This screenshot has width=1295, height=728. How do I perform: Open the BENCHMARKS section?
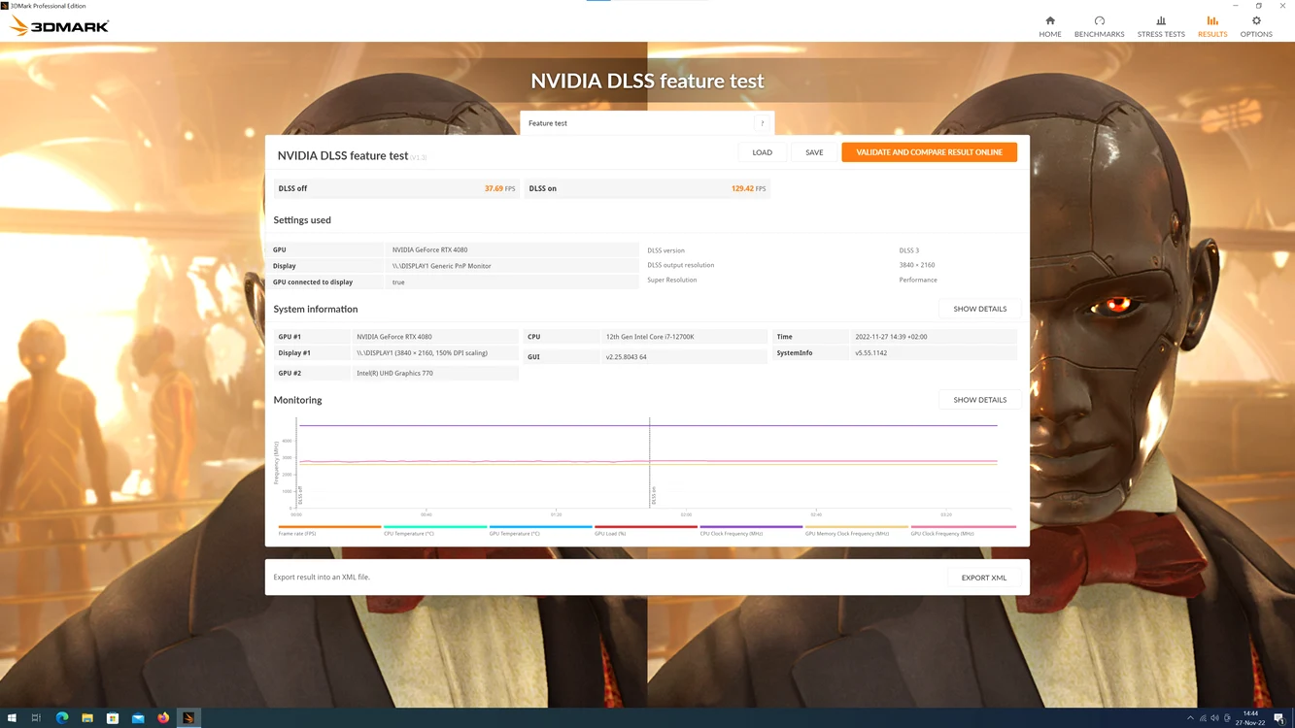[x=1099, y=26]
